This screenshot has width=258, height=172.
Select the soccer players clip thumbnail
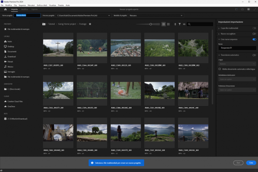[x=92, y=48]
